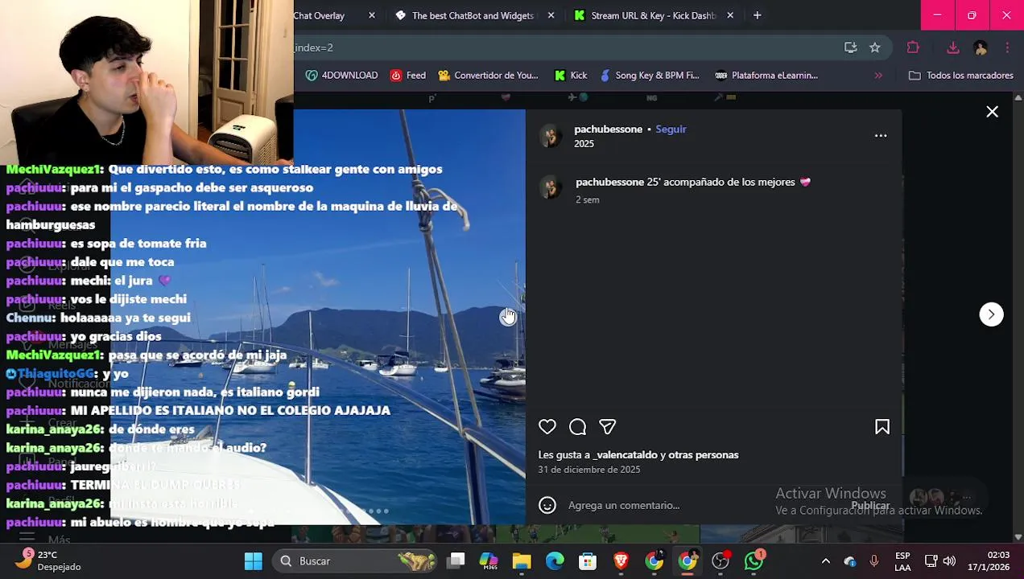The image size is (1024, 579).
Task: Switch to Stream URL & Key Kick tab
Action: coord(653,15)
